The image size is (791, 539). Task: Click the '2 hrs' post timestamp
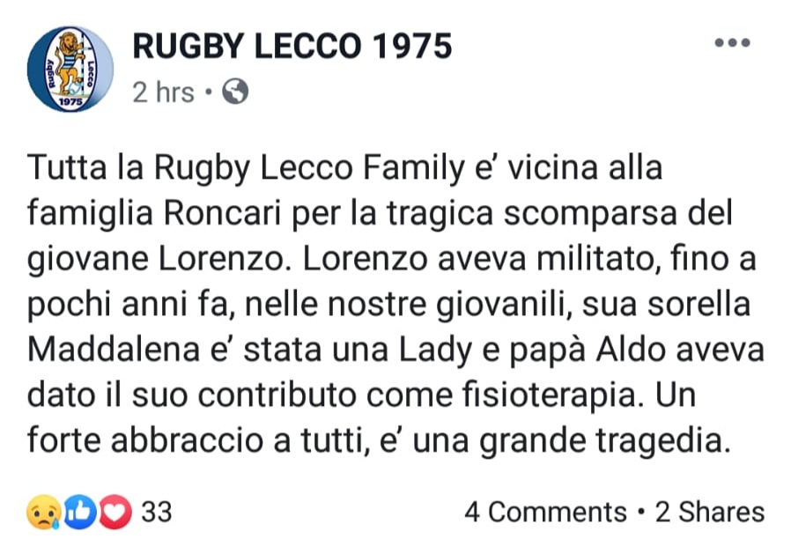coord(163,92)
